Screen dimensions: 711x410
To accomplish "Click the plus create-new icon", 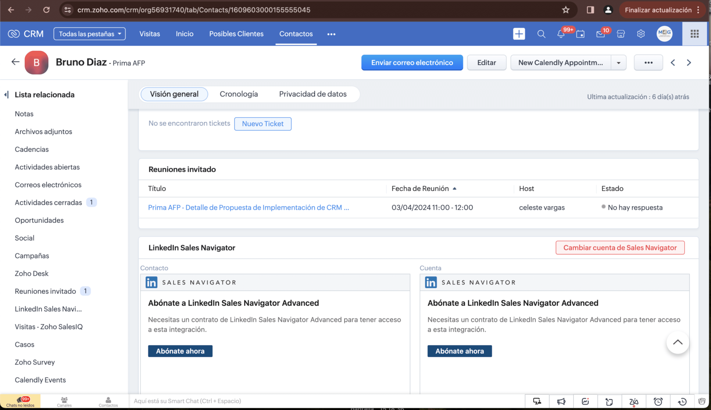I will tap(519, 34).
